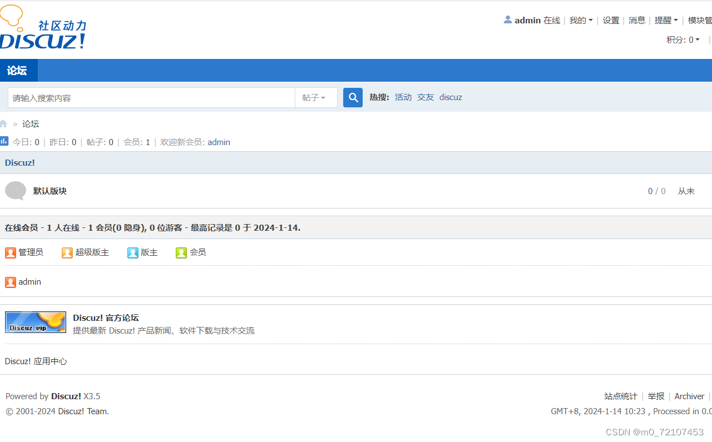Click the speech bubble icon beside 默认版块
The height and width of the screenshot is (442, 712).
16,191
